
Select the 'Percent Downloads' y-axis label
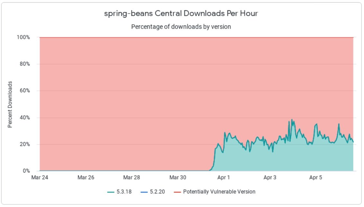(x=10, y=104)
